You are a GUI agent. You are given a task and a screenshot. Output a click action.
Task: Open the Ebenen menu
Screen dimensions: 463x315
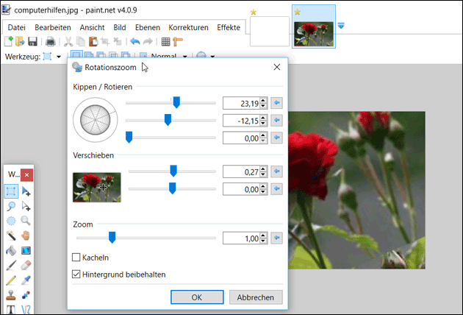tap(149, 27)
